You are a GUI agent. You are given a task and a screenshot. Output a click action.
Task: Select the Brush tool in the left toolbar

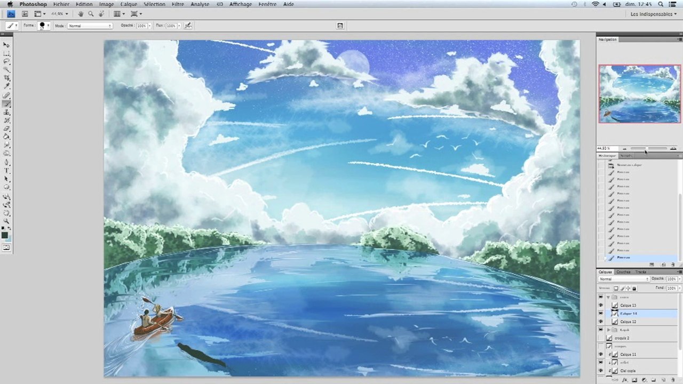click(x=6, y=103)
